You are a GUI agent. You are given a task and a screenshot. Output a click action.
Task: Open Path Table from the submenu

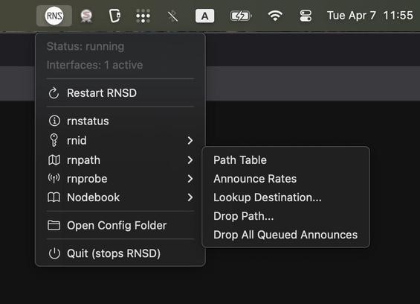tap(285, 160)
